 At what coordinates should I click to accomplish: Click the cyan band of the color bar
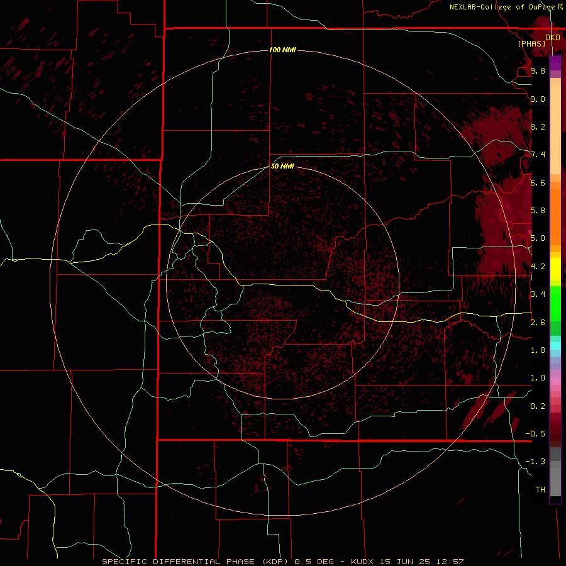555,346
